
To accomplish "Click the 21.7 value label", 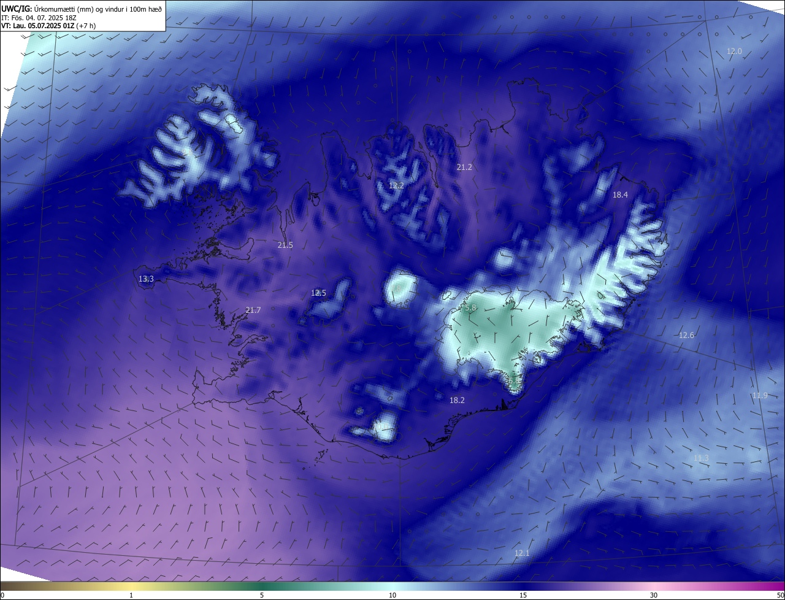I will (253, 310).
